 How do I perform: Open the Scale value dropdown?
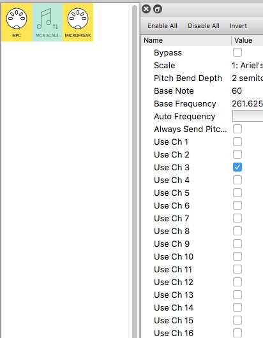click(x=247, y=65)
